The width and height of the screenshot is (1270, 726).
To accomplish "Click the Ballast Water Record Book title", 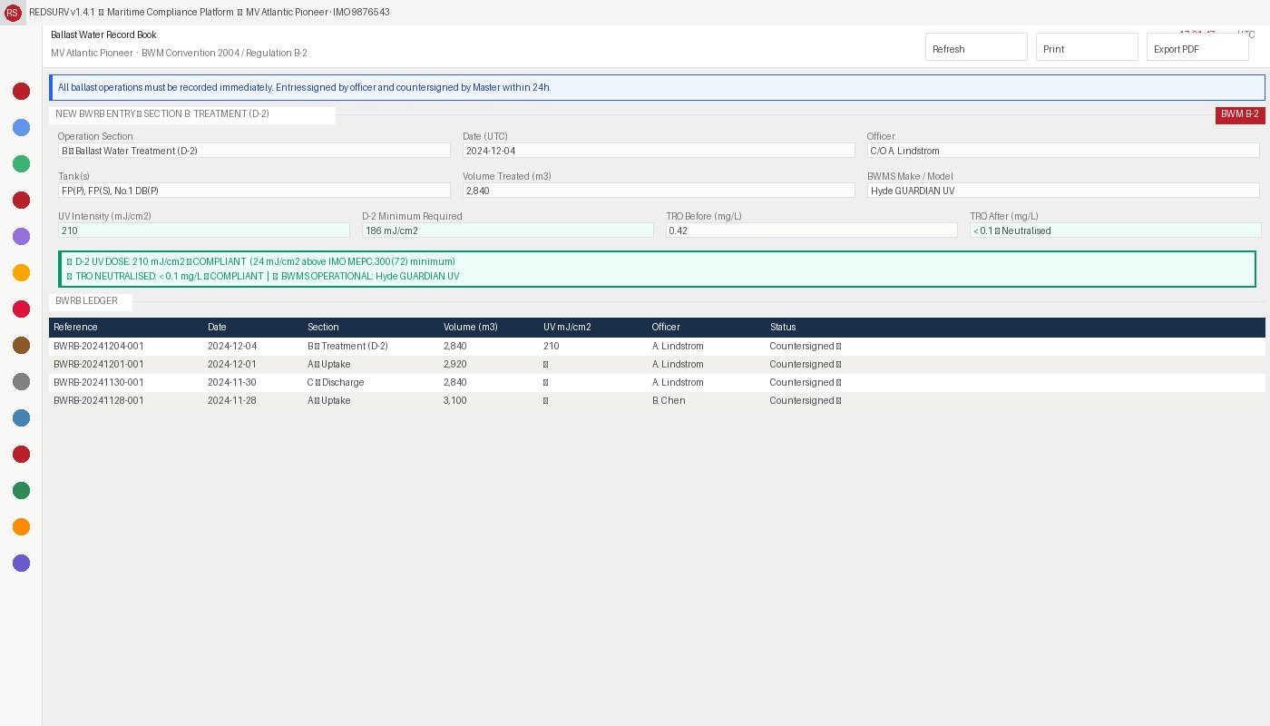I will pyautogui.click(x=103, y=34).
